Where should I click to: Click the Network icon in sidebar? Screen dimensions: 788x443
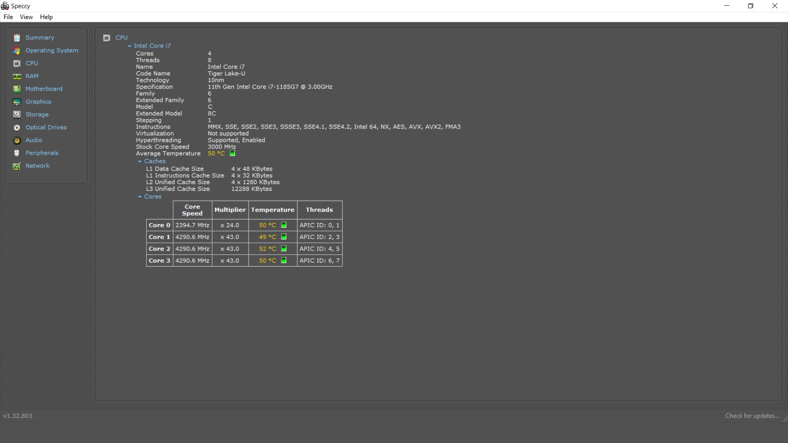[17, 166]
